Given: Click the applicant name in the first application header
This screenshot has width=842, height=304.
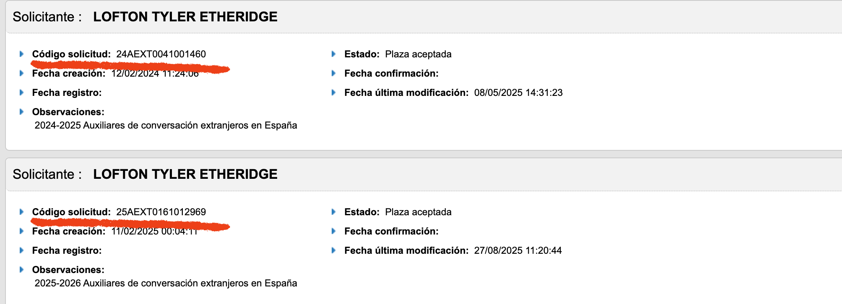Looking at the screenshot, I should pos(185,17).
